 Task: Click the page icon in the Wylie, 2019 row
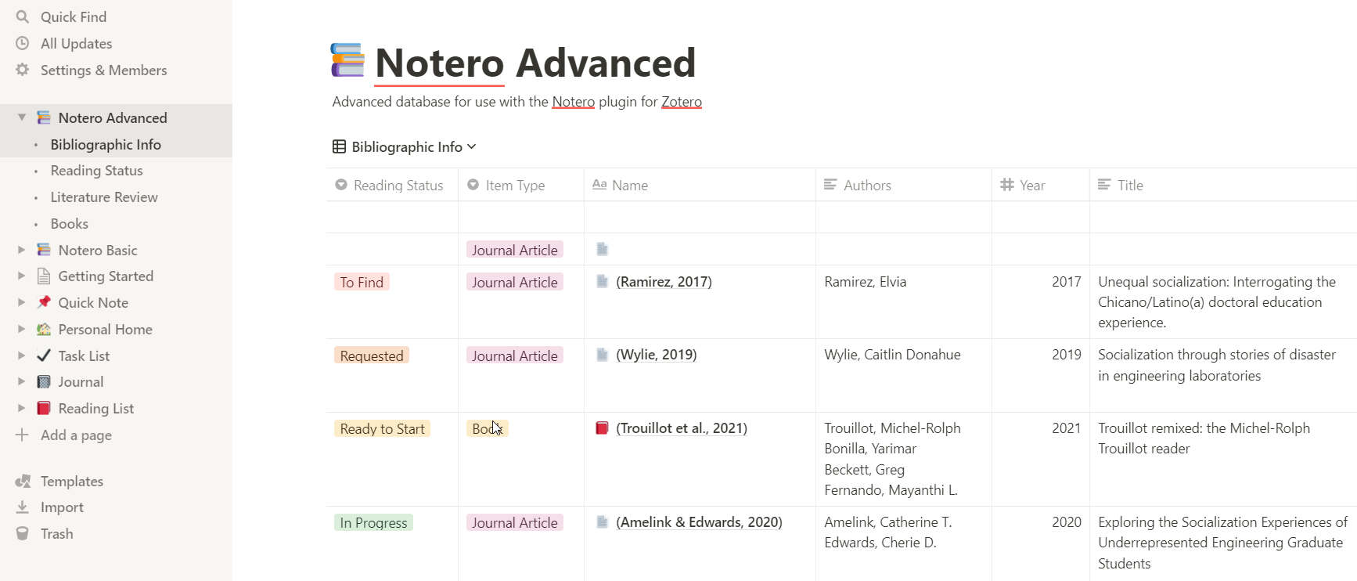pos(602,355)
